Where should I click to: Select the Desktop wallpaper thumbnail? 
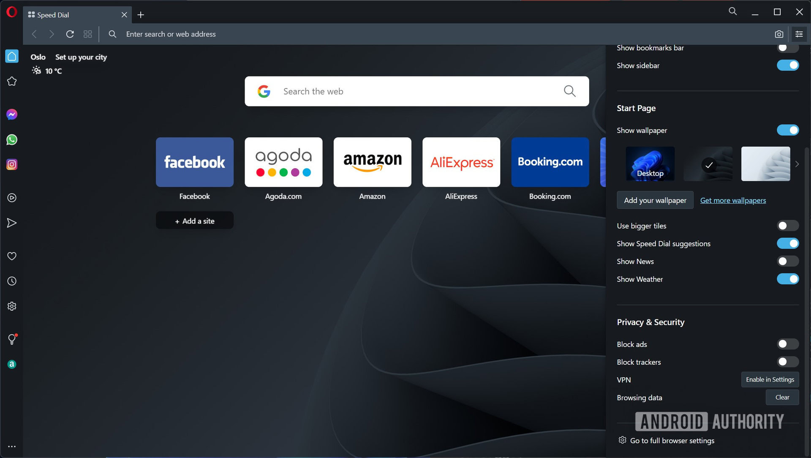coord(649,163)
